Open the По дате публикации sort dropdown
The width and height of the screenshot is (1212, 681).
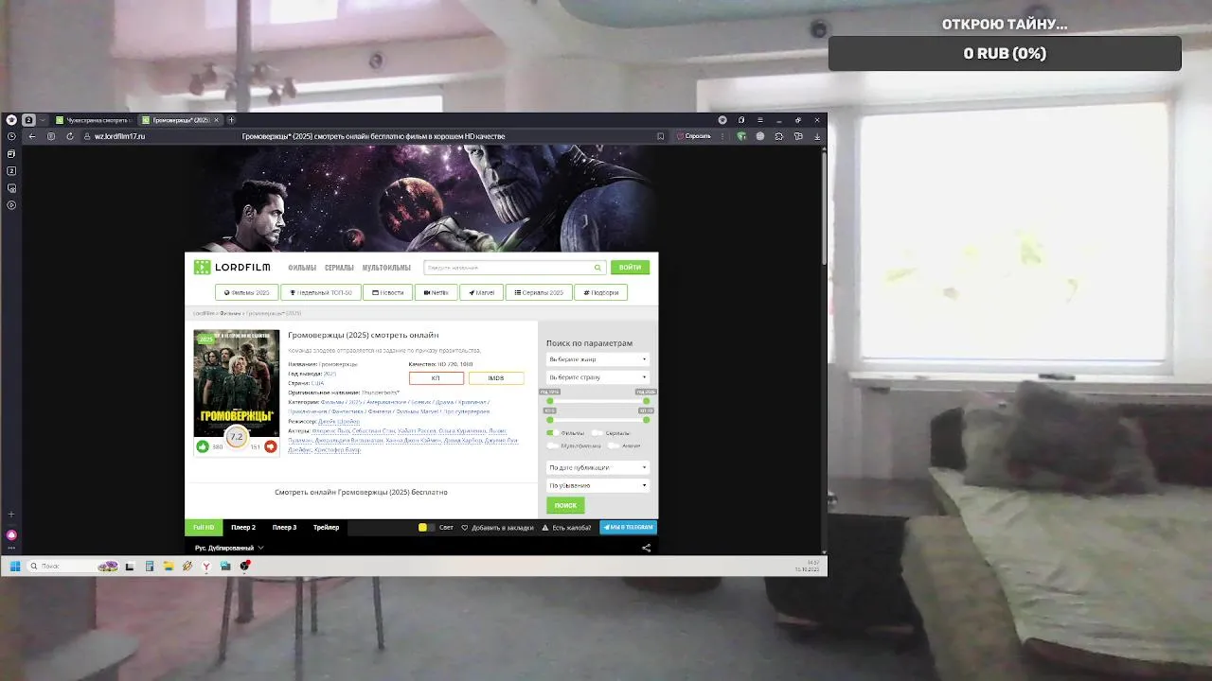click(x=597, y=467)
